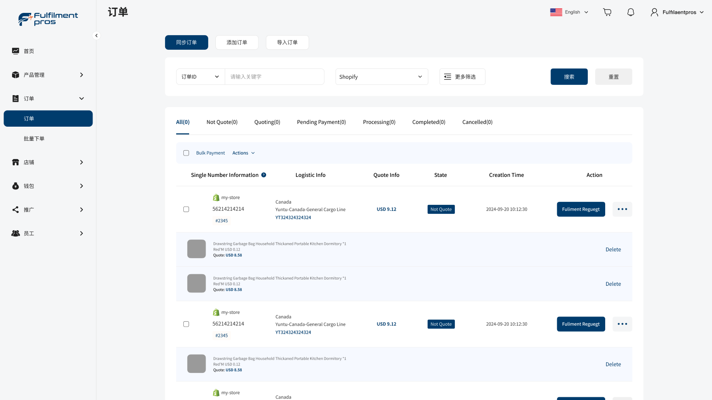Click the info tooltip beside Single Number Information

(x=264, y=175)
